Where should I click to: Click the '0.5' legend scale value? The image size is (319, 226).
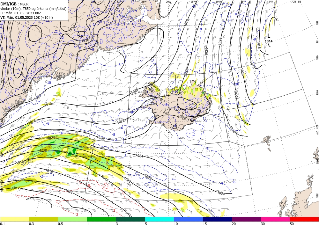60,224
